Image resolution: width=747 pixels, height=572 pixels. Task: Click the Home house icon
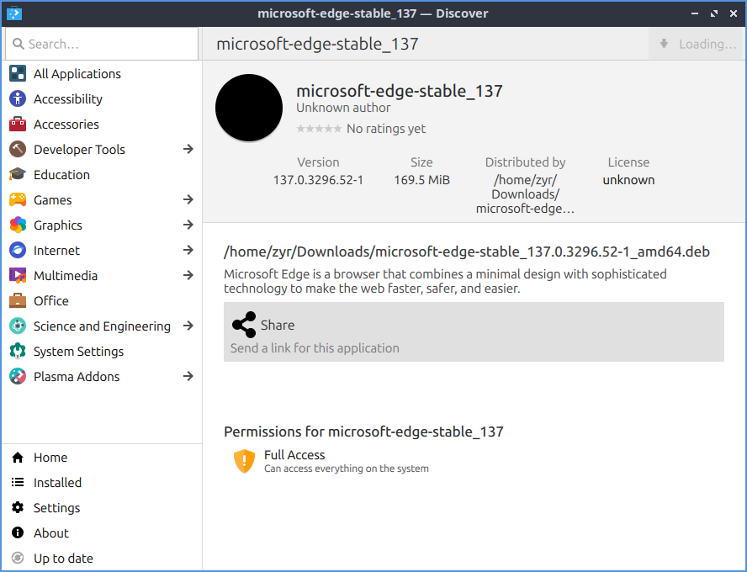pos(18,458)
